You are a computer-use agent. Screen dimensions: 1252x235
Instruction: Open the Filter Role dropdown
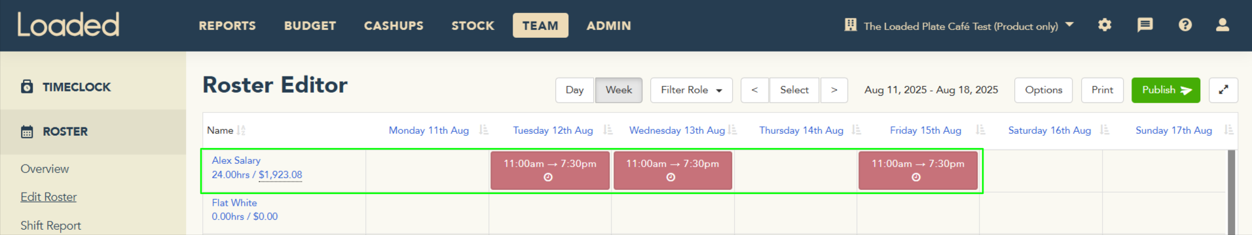(x=691, y=90)
